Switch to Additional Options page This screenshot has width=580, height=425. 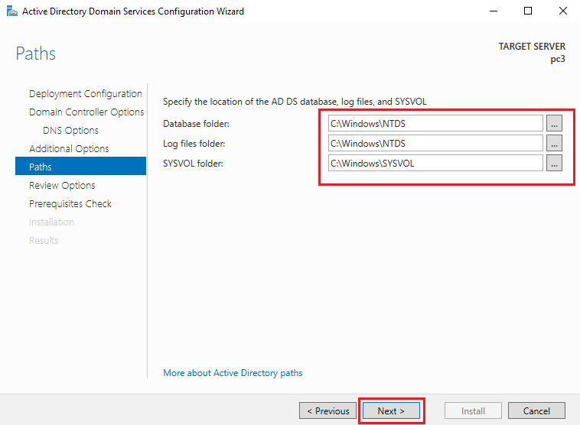(x=69, y=149)
